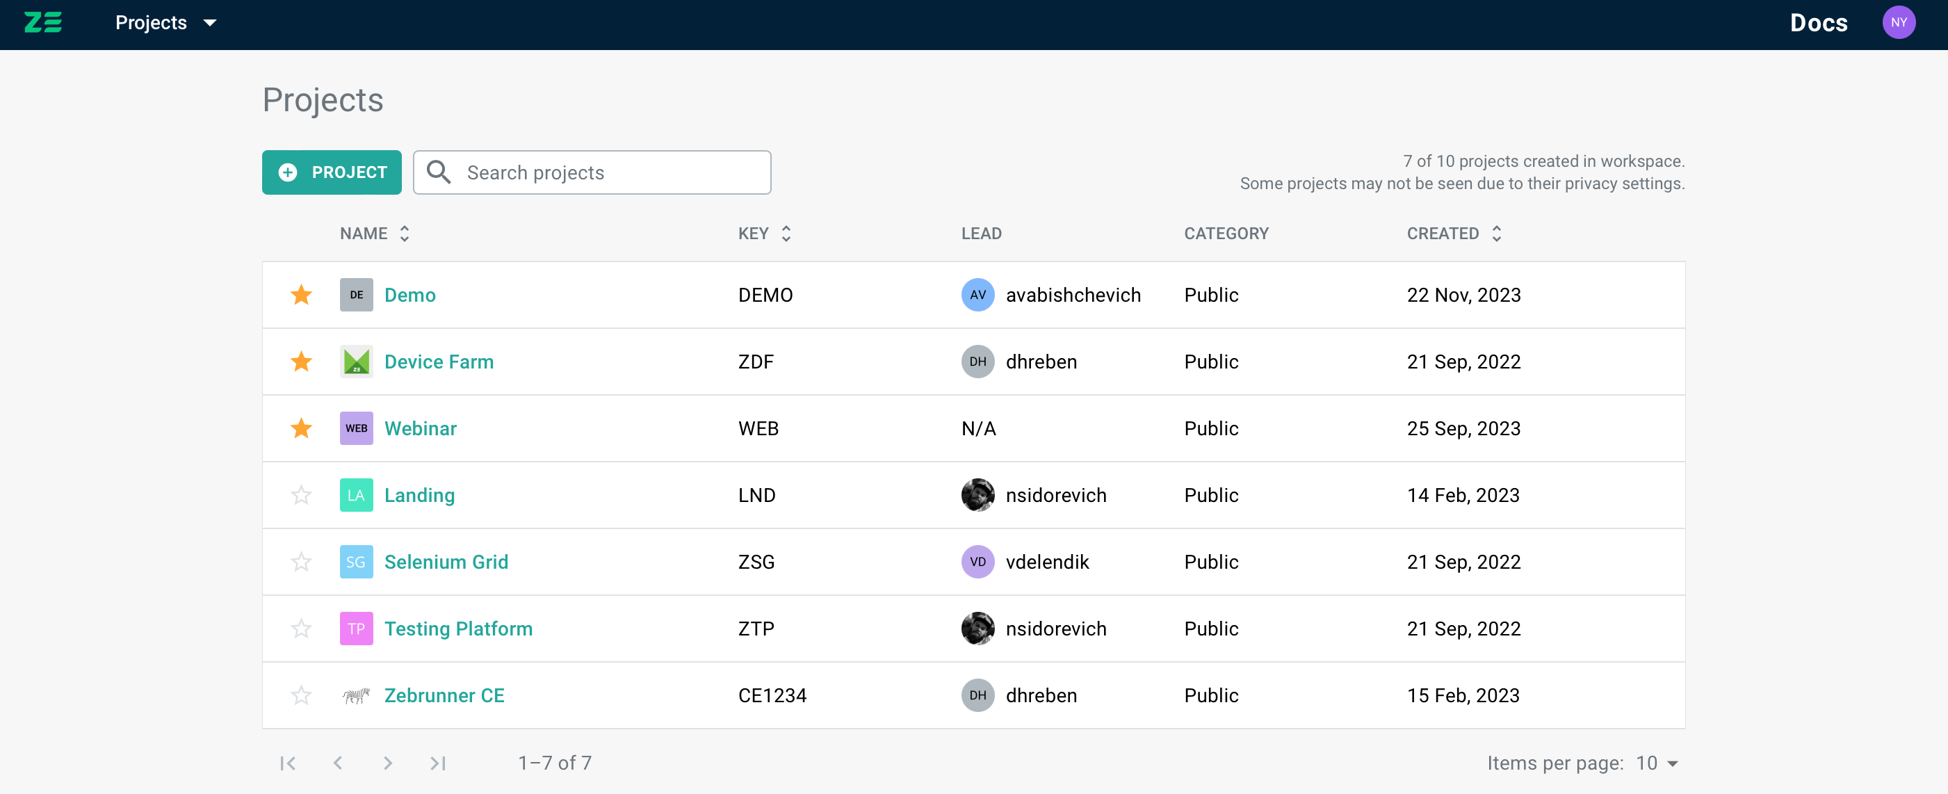Click the Projects page heading
1948x794 pixels.
click(x=323, y=100)
